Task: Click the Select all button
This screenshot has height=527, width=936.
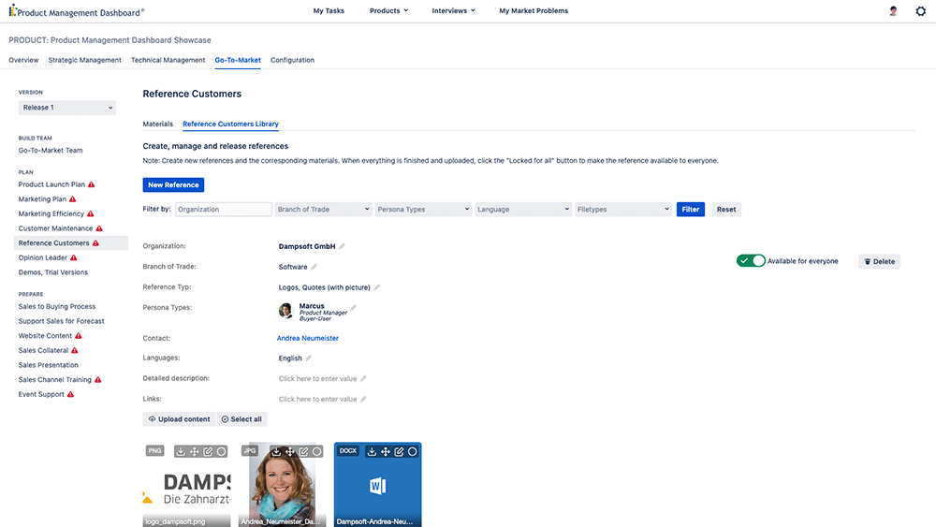Action: (241, 419)
